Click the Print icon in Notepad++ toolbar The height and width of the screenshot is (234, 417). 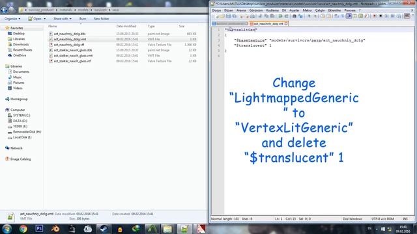(x=252, y=16)
